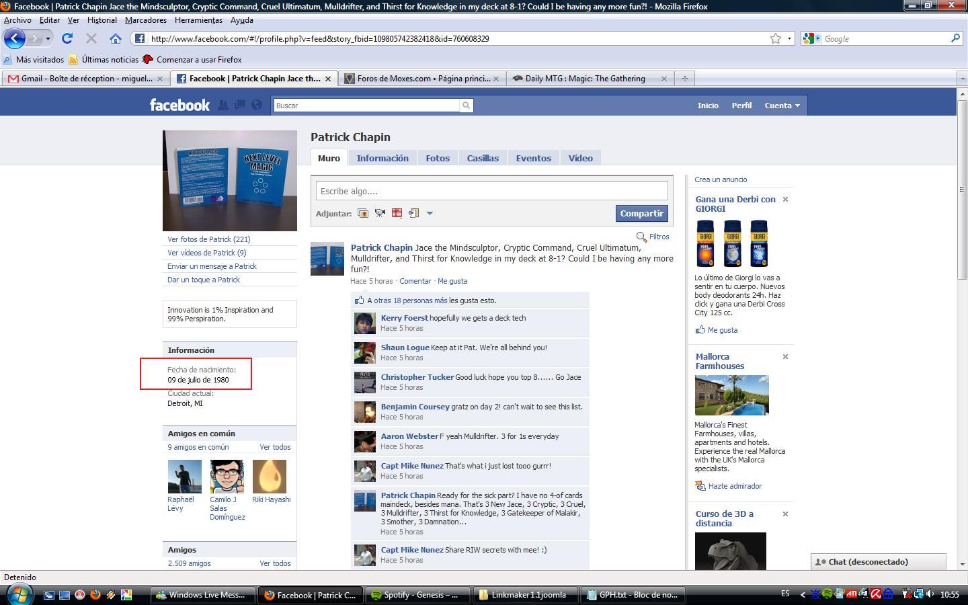968x605 pixels.
Task: Switch to the Gmail browser tab
Action: [86, 79]
